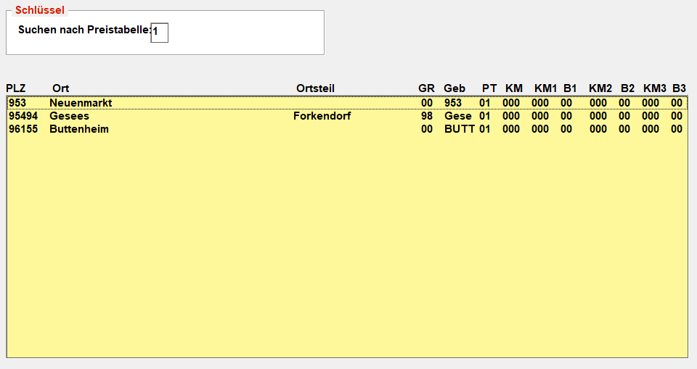Select the row with PLZ 96155
This screenshot has width=697, height=369.
(x=347, y=129)
